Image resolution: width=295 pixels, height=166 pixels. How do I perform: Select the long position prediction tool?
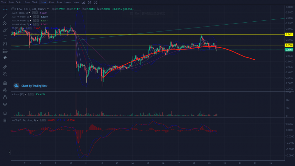point(5,51)
